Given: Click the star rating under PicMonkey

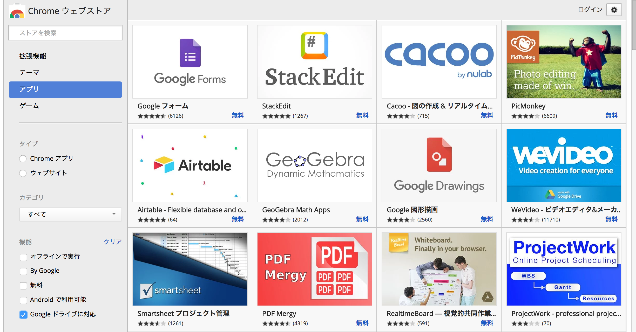Looking at the screenshot, I should tap(525, 116).
